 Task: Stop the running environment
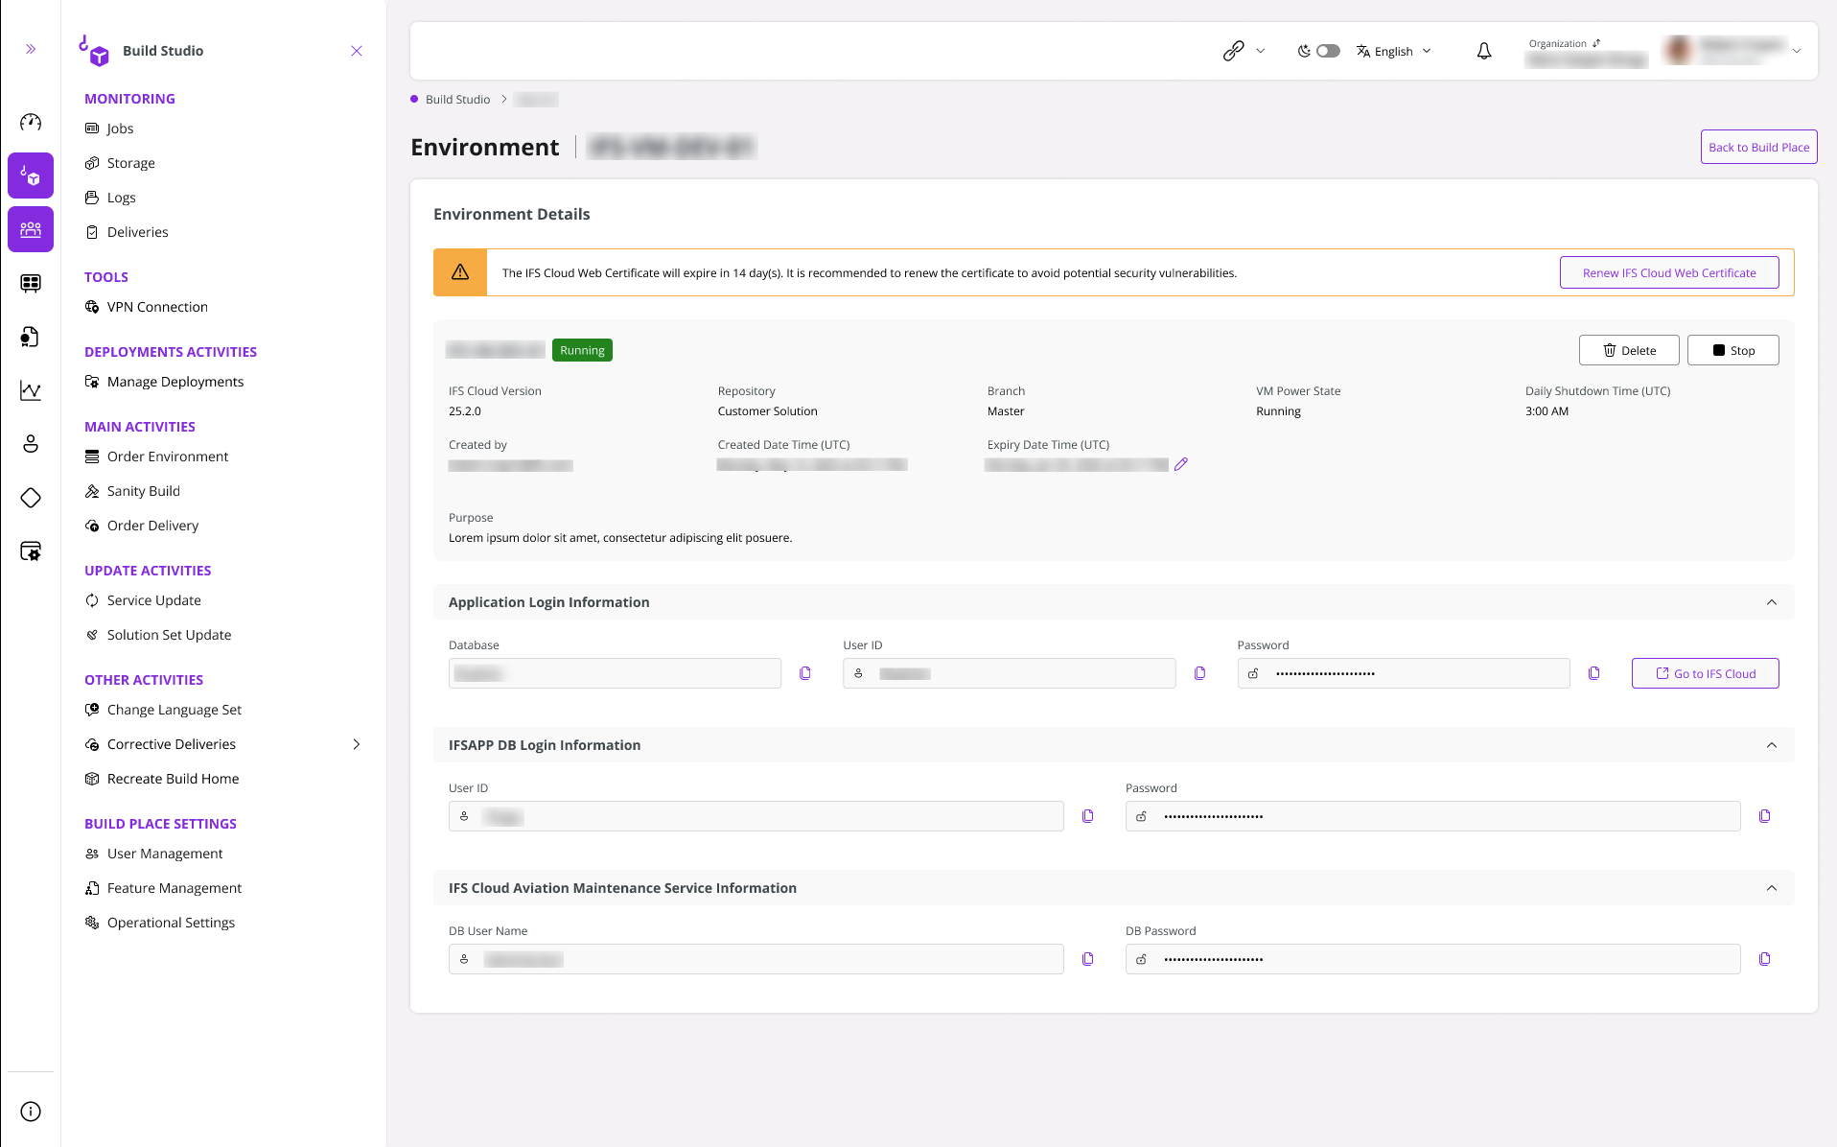tap(1733, 350)
